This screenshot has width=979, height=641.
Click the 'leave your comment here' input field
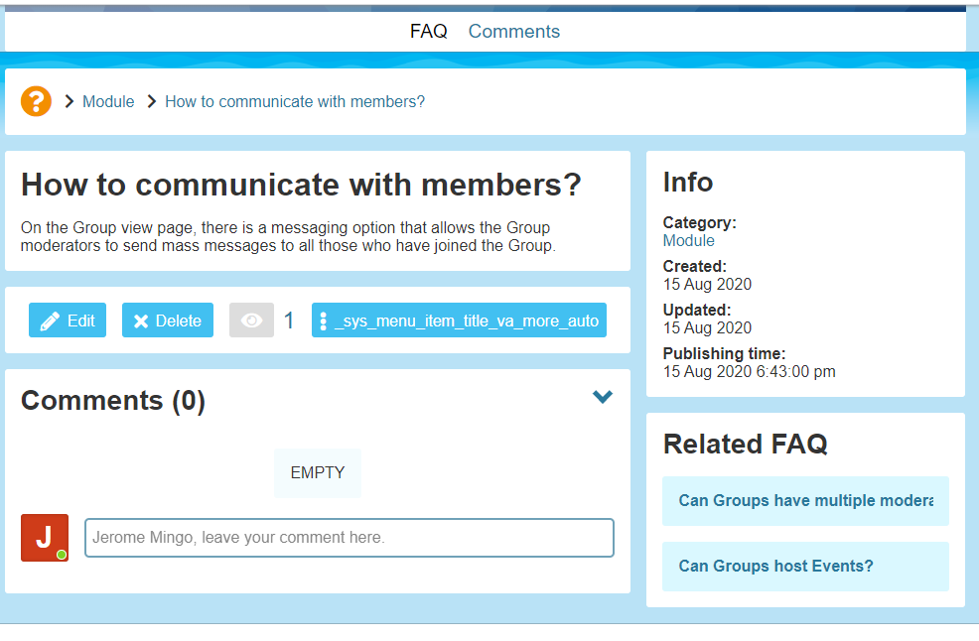coord(349,538)
